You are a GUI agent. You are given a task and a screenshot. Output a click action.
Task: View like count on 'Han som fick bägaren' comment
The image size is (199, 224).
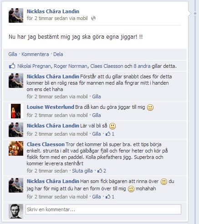click(110, 197)
